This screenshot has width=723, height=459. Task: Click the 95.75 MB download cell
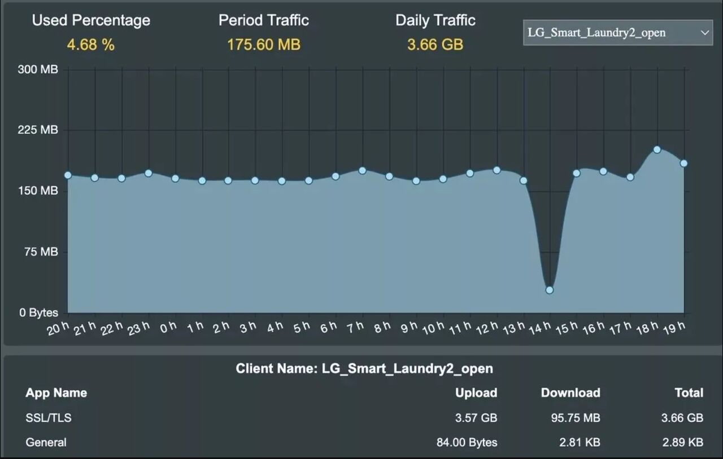(576, 418)
